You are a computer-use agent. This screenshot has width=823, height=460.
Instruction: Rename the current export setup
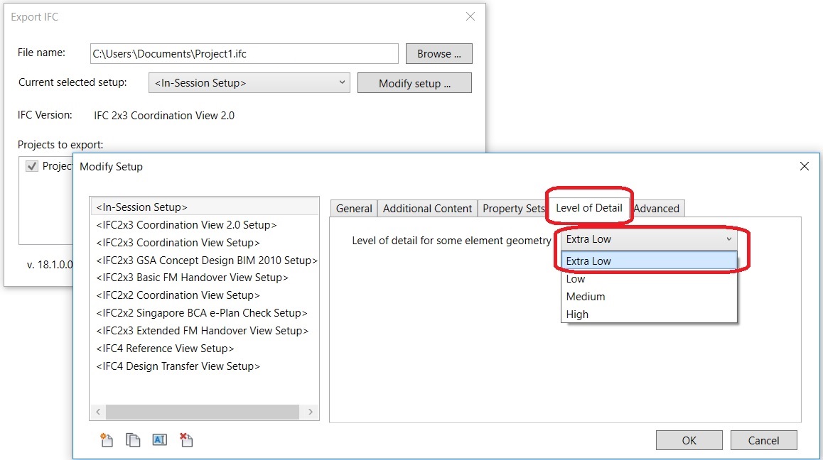click(159, 439)
